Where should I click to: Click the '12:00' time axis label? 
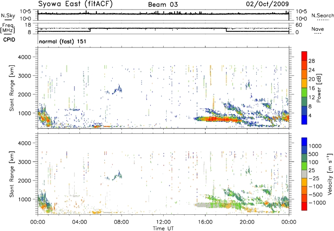point(163,222)
